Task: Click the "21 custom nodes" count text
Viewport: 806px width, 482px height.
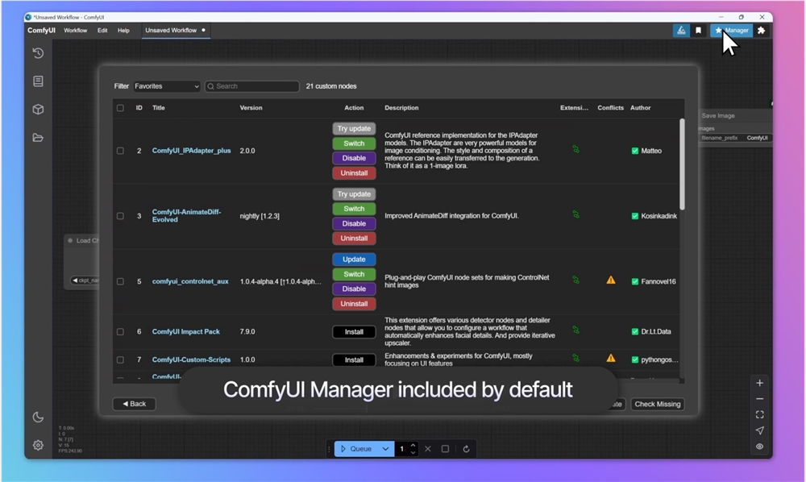Action: [x=331, y=86]
